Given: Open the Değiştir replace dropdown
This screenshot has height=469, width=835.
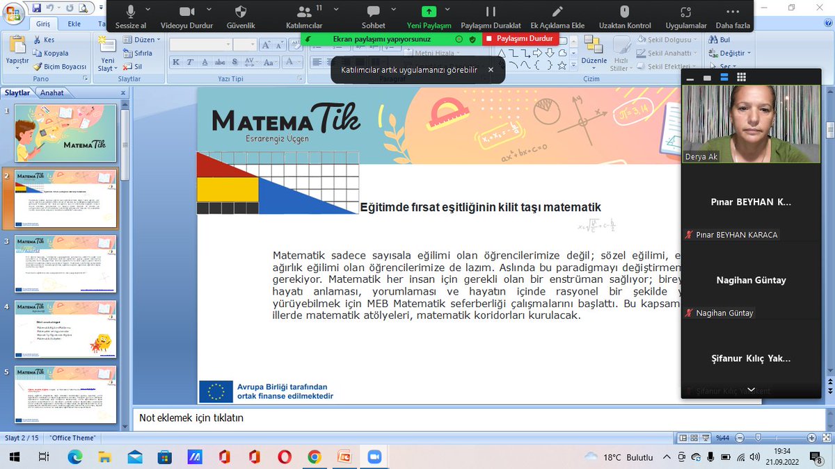Looking at the screenshot, I should pos(729,54).
